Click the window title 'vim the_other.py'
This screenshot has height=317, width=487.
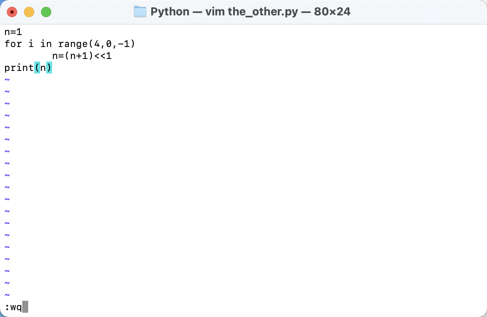[x=249, y=12]
